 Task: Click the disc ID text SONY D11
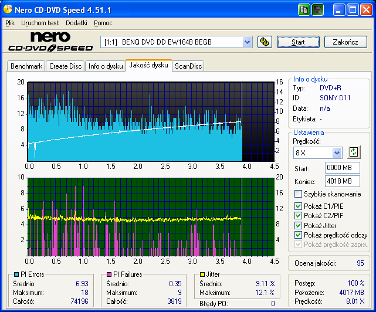pyautogui.click(x=335, y=98)
